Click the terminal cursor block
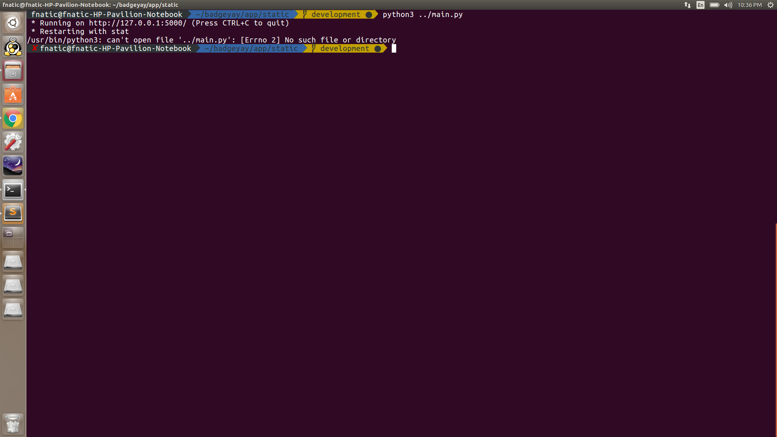Image resolution: width=777 pixels, height=437 pixels. point(394,49)
